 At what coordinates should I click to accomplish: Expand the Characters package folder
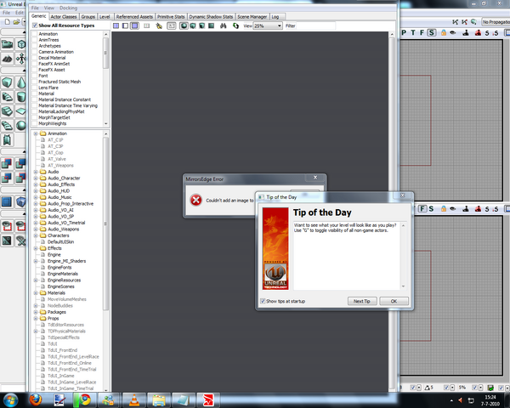[x=36, y=235]
